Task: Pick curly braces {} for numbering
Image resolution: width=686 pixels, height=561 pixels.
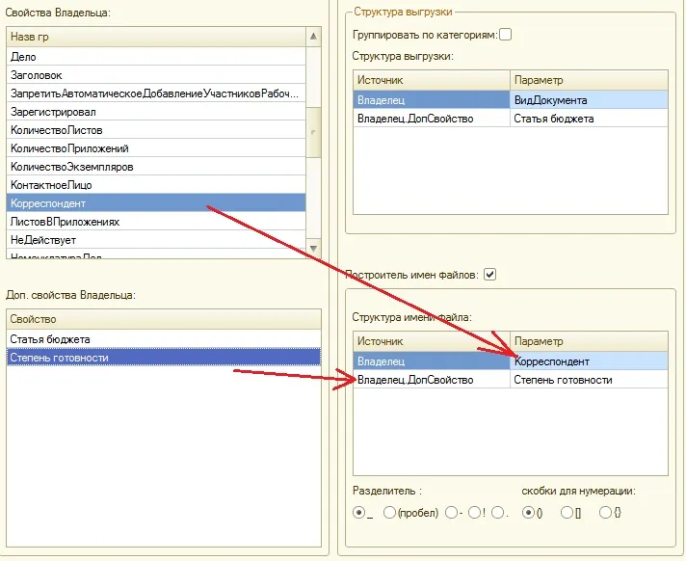Action: pyautogui.click(x=605, y=513)
